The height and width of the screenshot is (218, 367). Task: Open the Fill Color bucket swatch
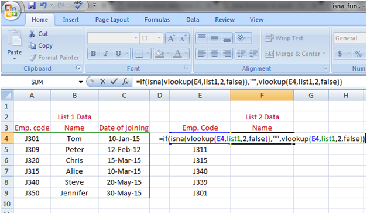click(x=160, y=54)
